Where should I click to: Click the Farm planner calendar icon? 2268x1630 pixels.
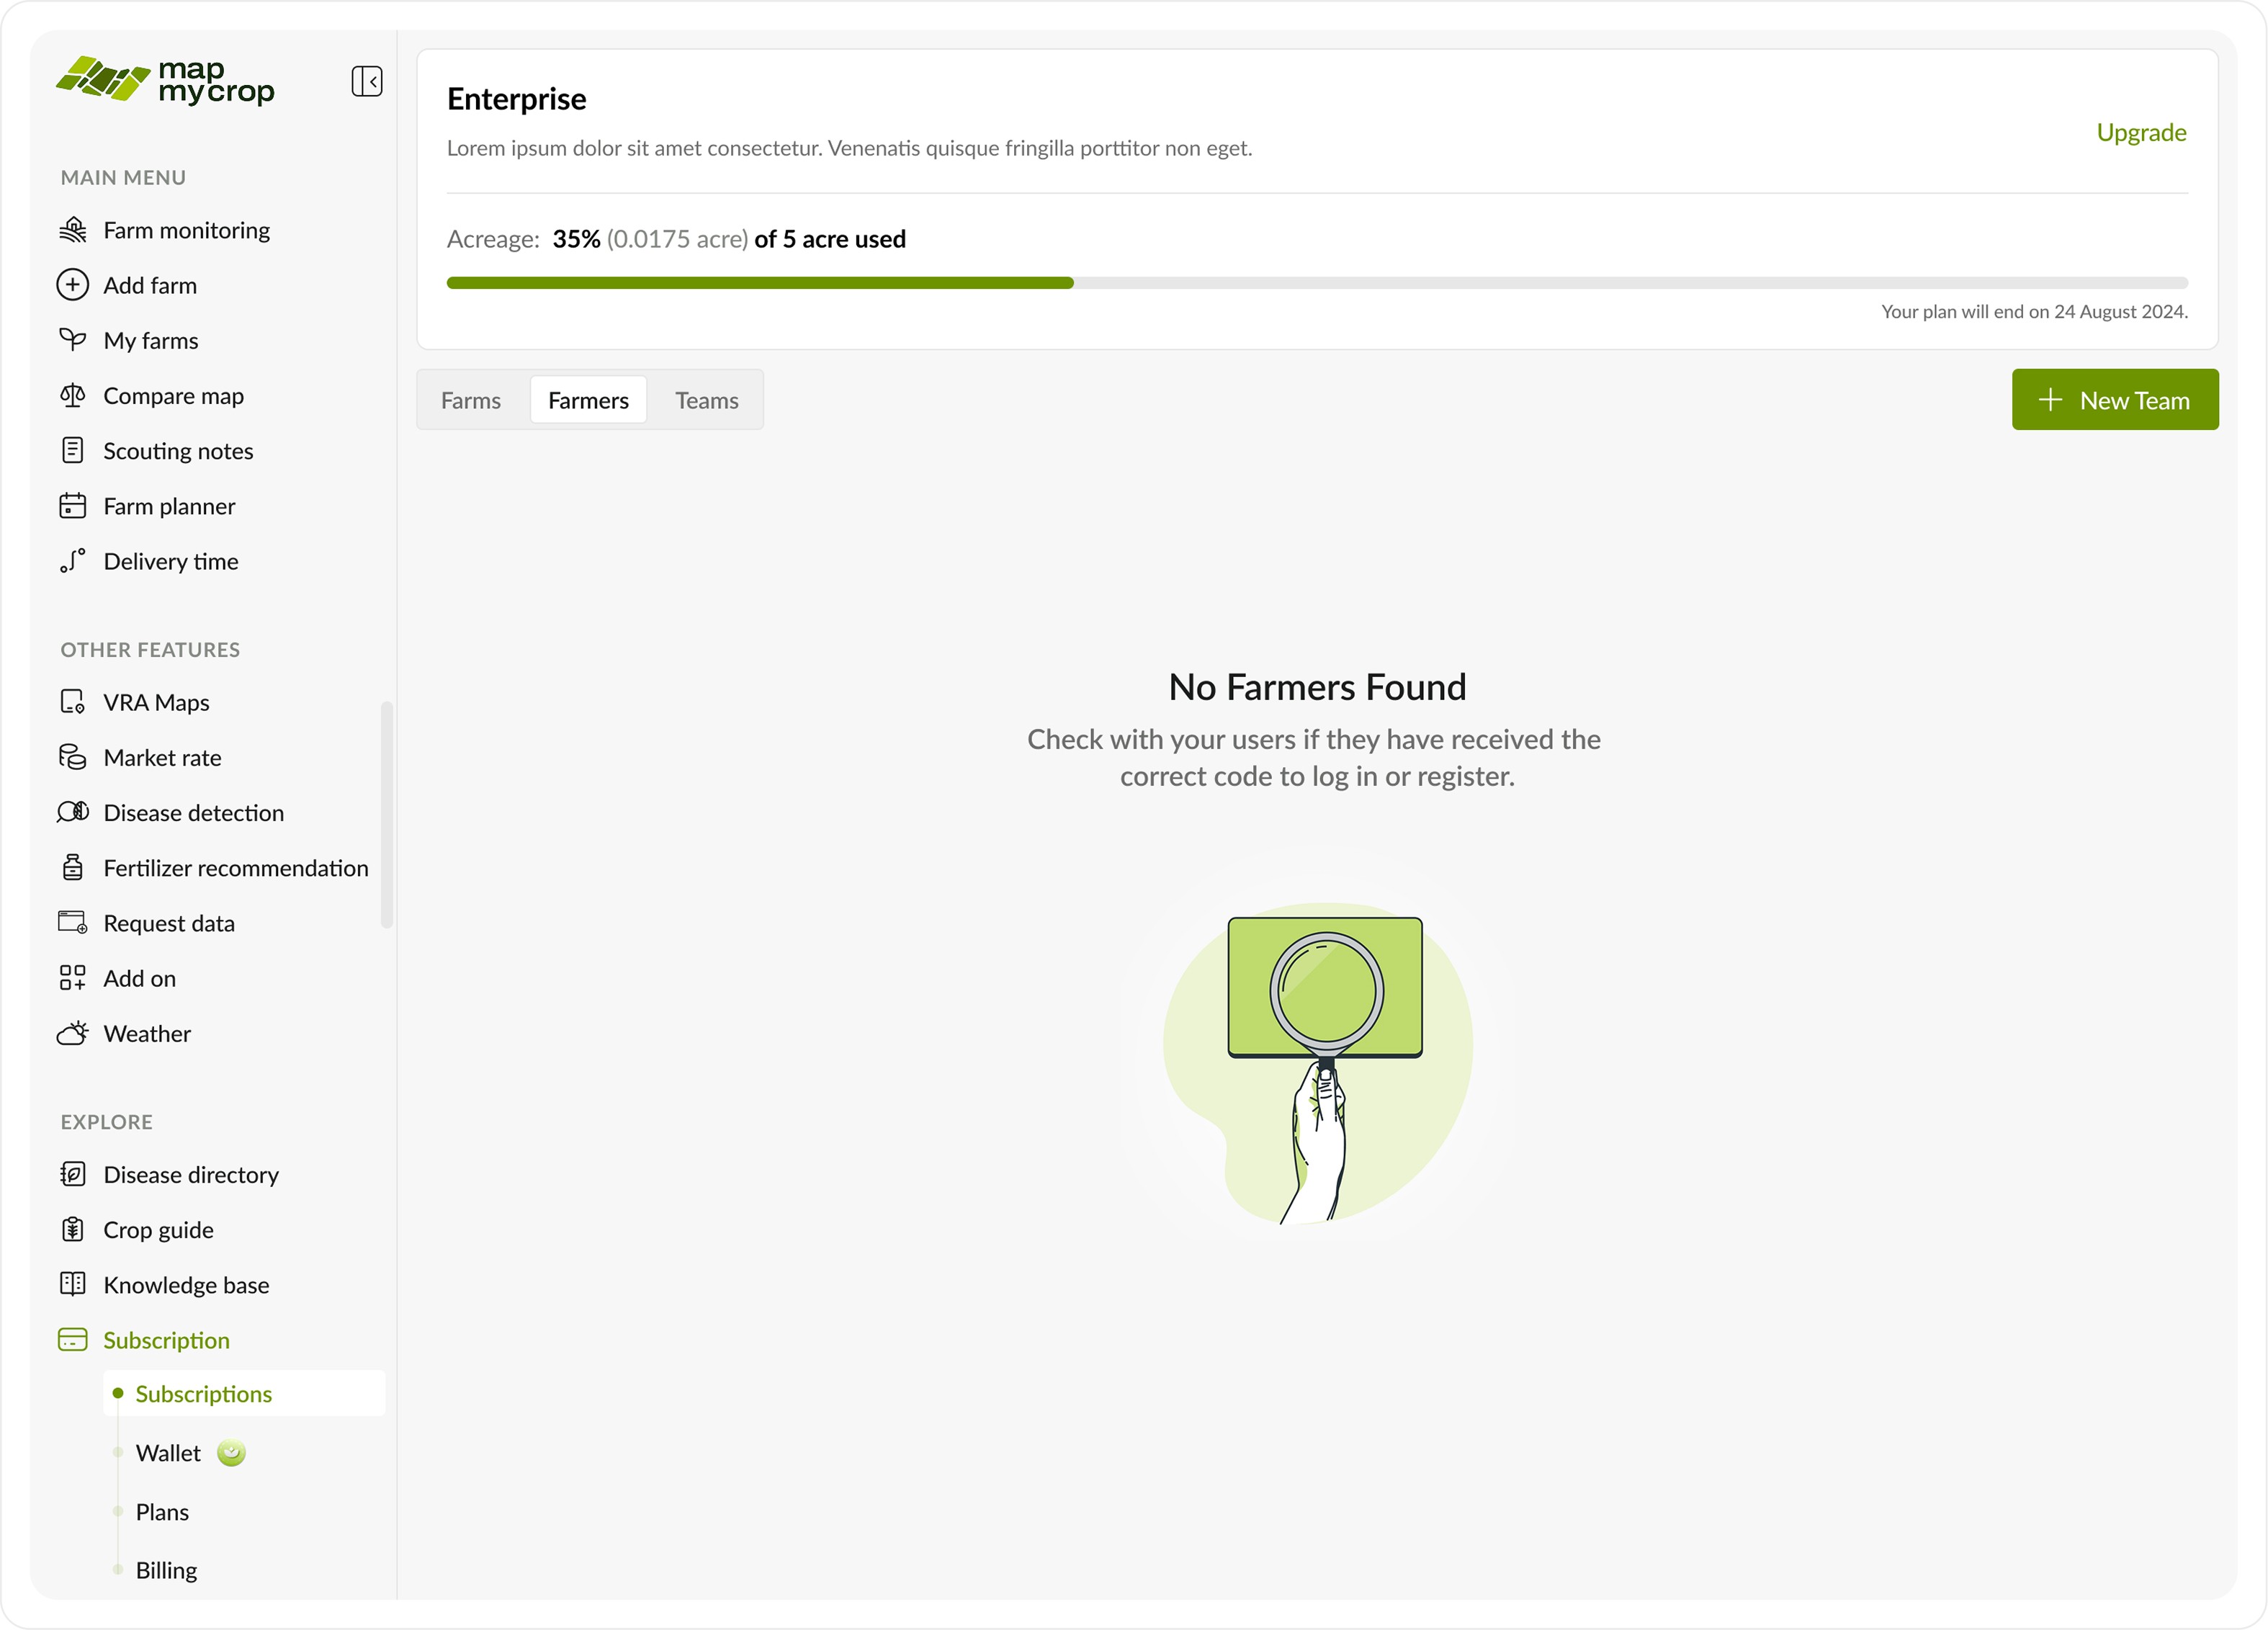coord(72,506)
